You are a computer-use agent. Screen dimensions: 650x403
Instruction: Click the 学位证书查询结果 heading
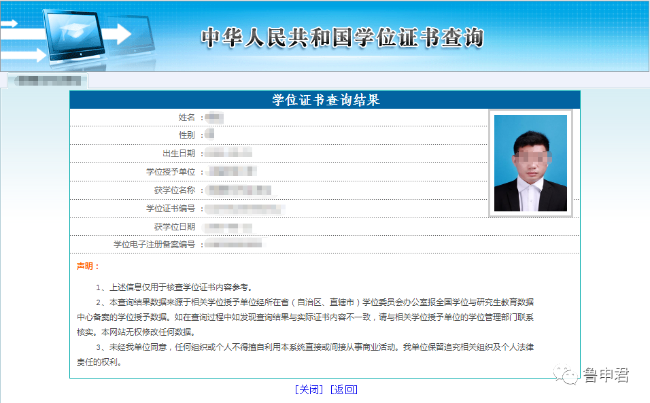326,100
